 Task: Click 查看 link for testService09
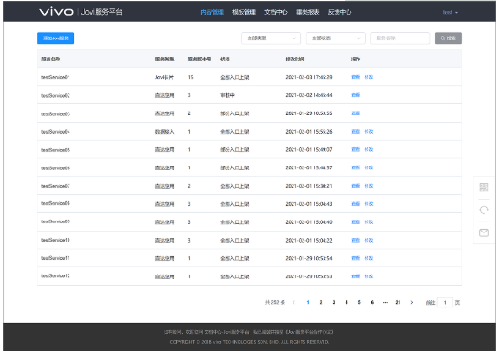tap(356, 222)
